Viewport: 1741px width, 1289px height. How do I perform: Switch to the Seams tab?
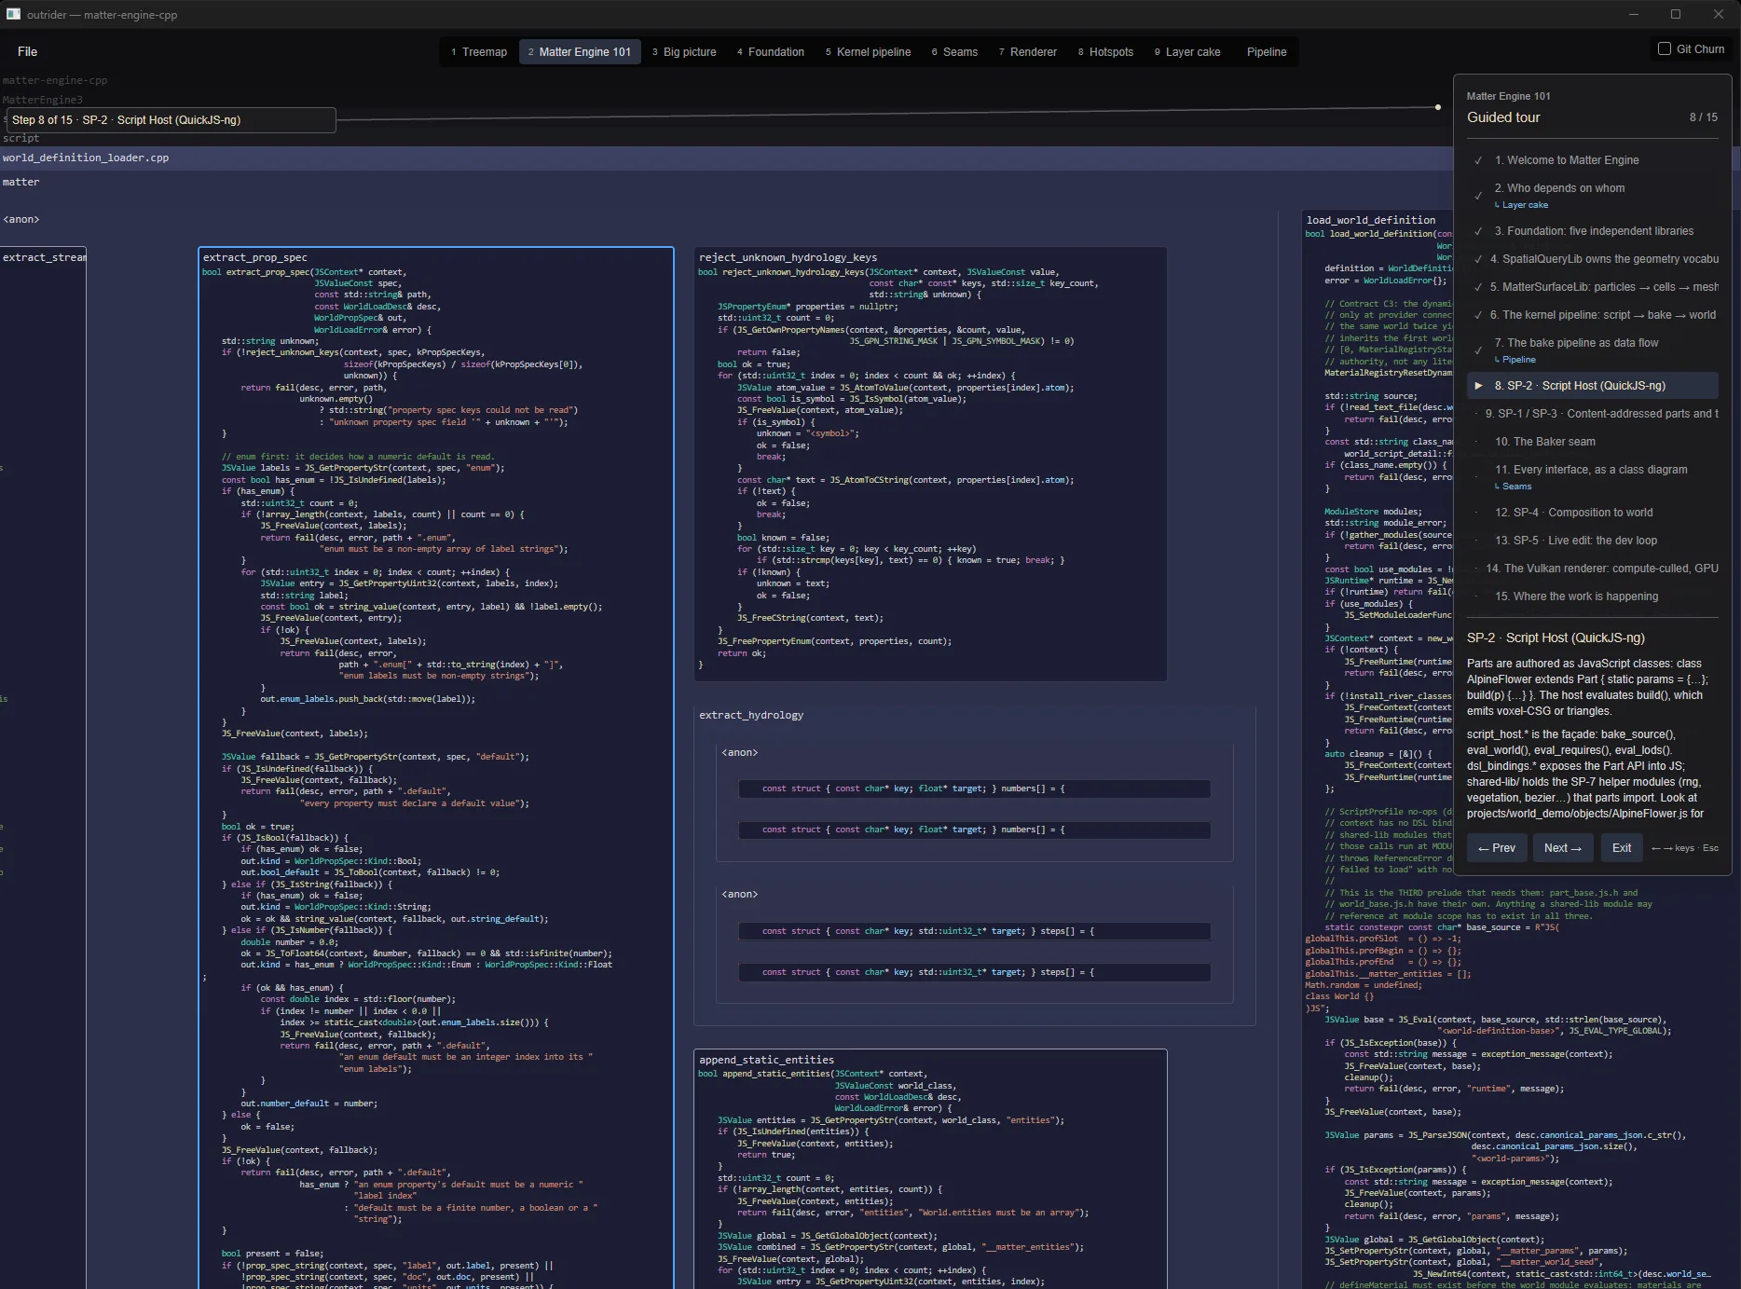coord(955,52)
